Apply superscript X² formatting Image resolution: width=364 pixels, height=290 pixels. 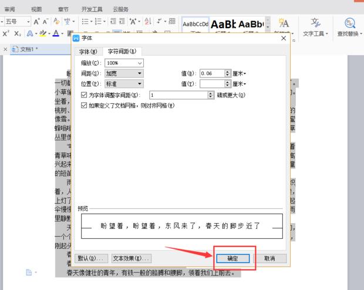(x=6, y=33)
